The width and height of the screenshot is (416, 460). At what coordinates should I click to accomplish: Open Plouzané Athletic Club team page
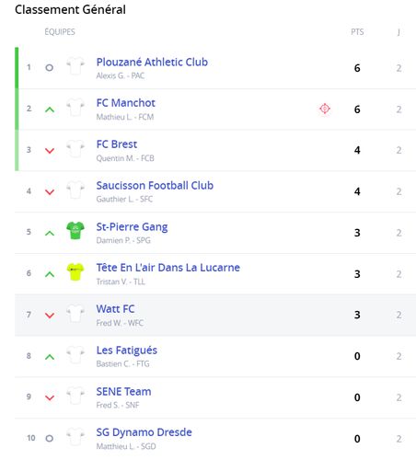(152, 62)
